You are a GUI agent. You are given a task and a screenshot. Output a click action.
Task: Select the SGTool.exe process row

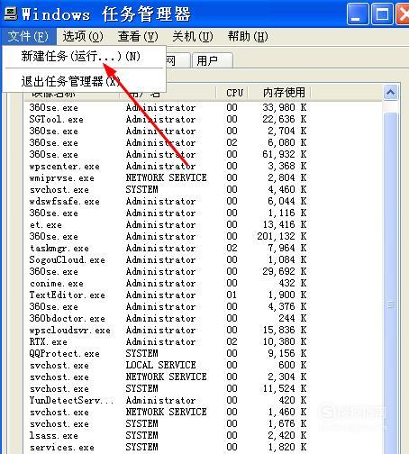pos(168,119)
